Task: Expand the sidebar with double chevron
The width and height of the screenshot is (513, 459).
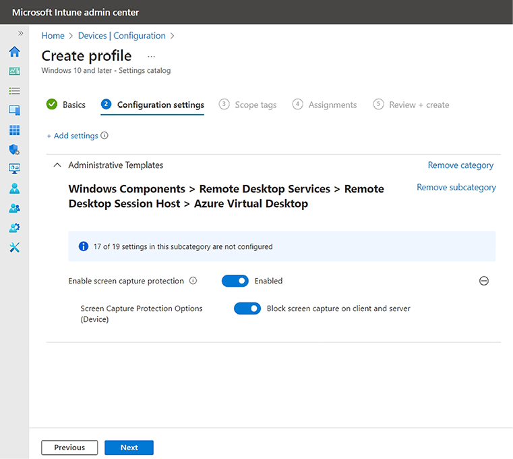Action: tap(20, 33)
